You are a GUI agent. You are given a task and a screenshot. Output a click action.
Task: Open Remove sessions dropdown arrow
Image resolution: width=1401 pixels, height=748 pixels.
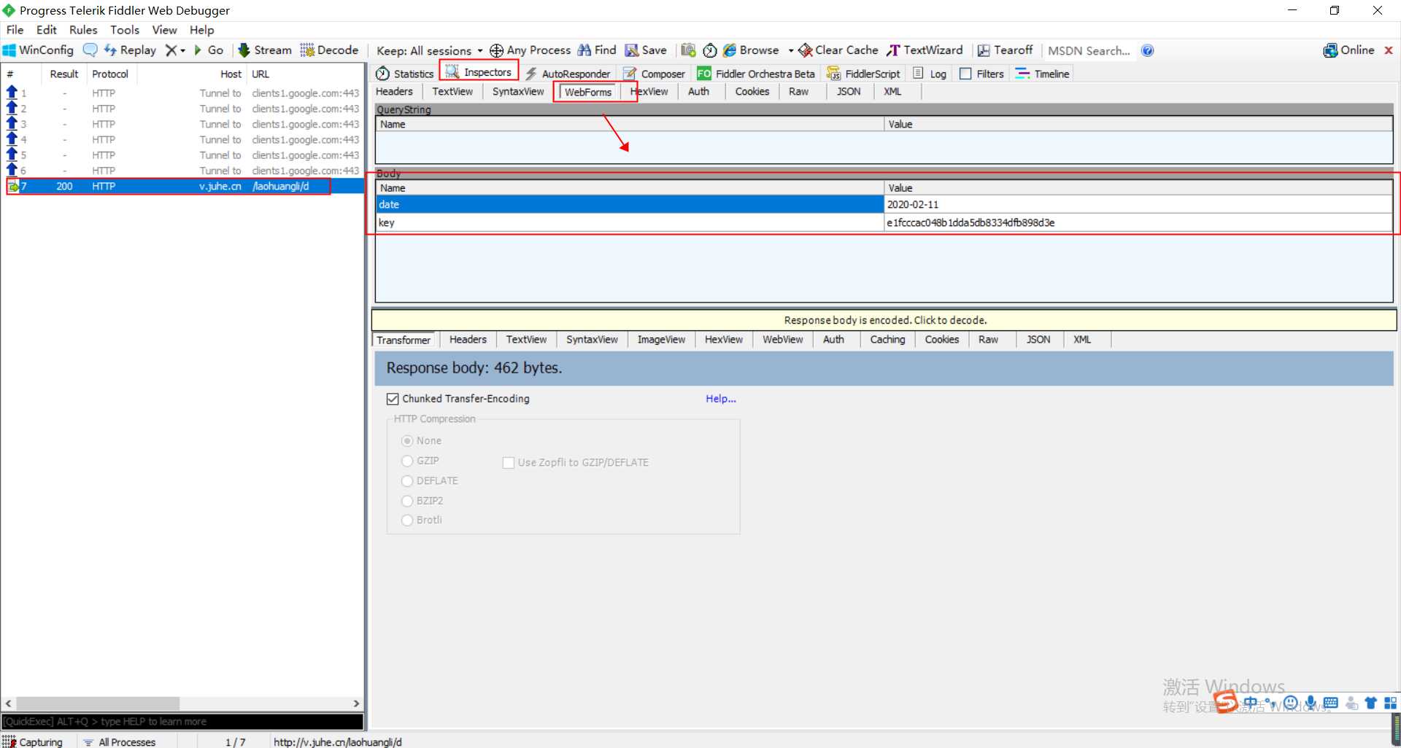coord(183,50)
